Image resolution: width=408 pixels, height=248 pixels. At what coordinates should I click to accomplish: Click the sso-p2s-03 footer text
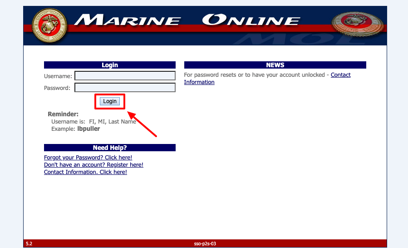(x=205, y=244)
